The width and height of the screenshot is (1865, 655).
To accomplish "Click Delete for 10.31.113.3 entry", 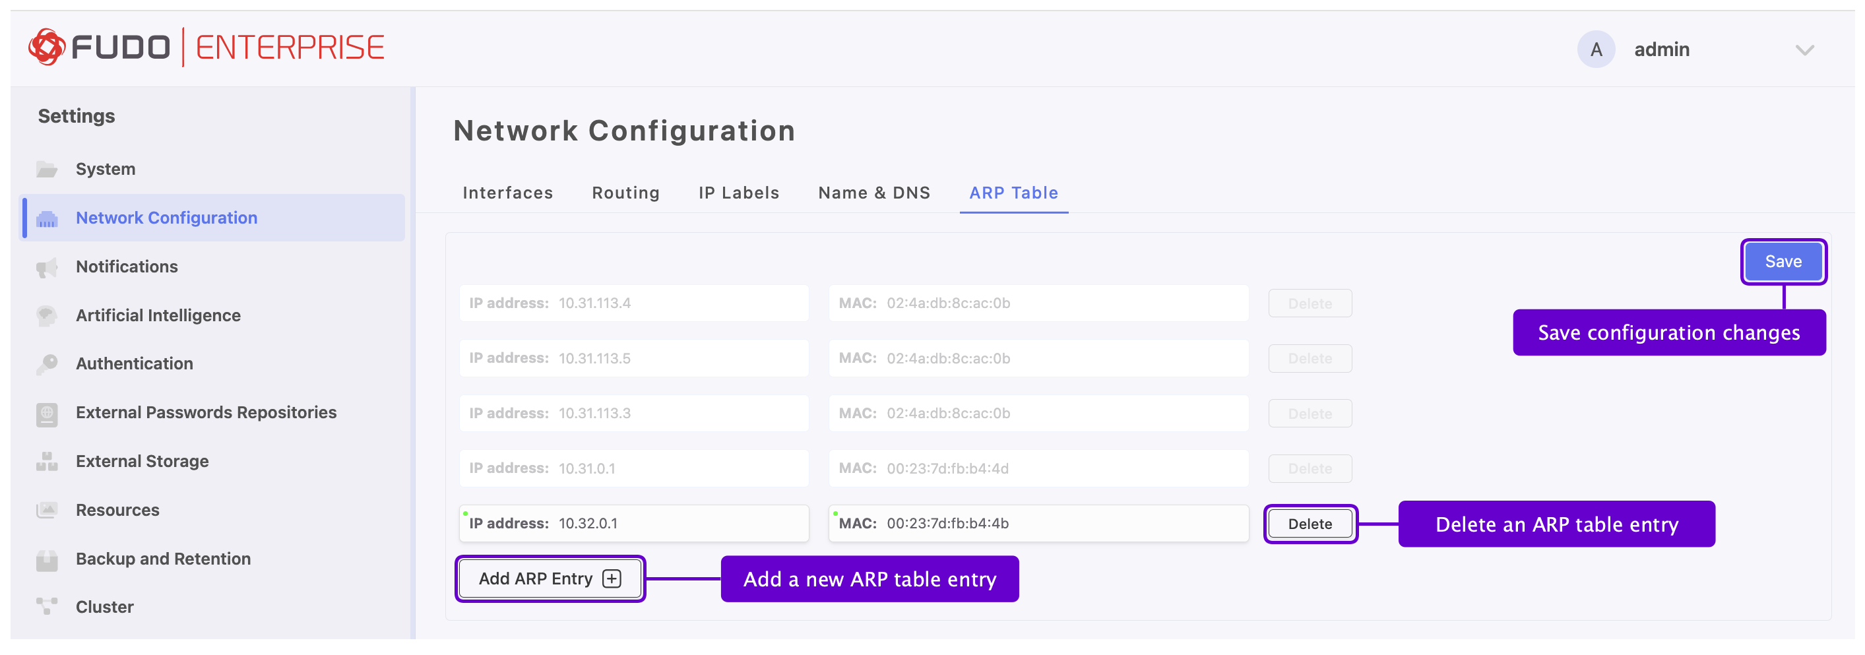I will [x=1310, y=414].
